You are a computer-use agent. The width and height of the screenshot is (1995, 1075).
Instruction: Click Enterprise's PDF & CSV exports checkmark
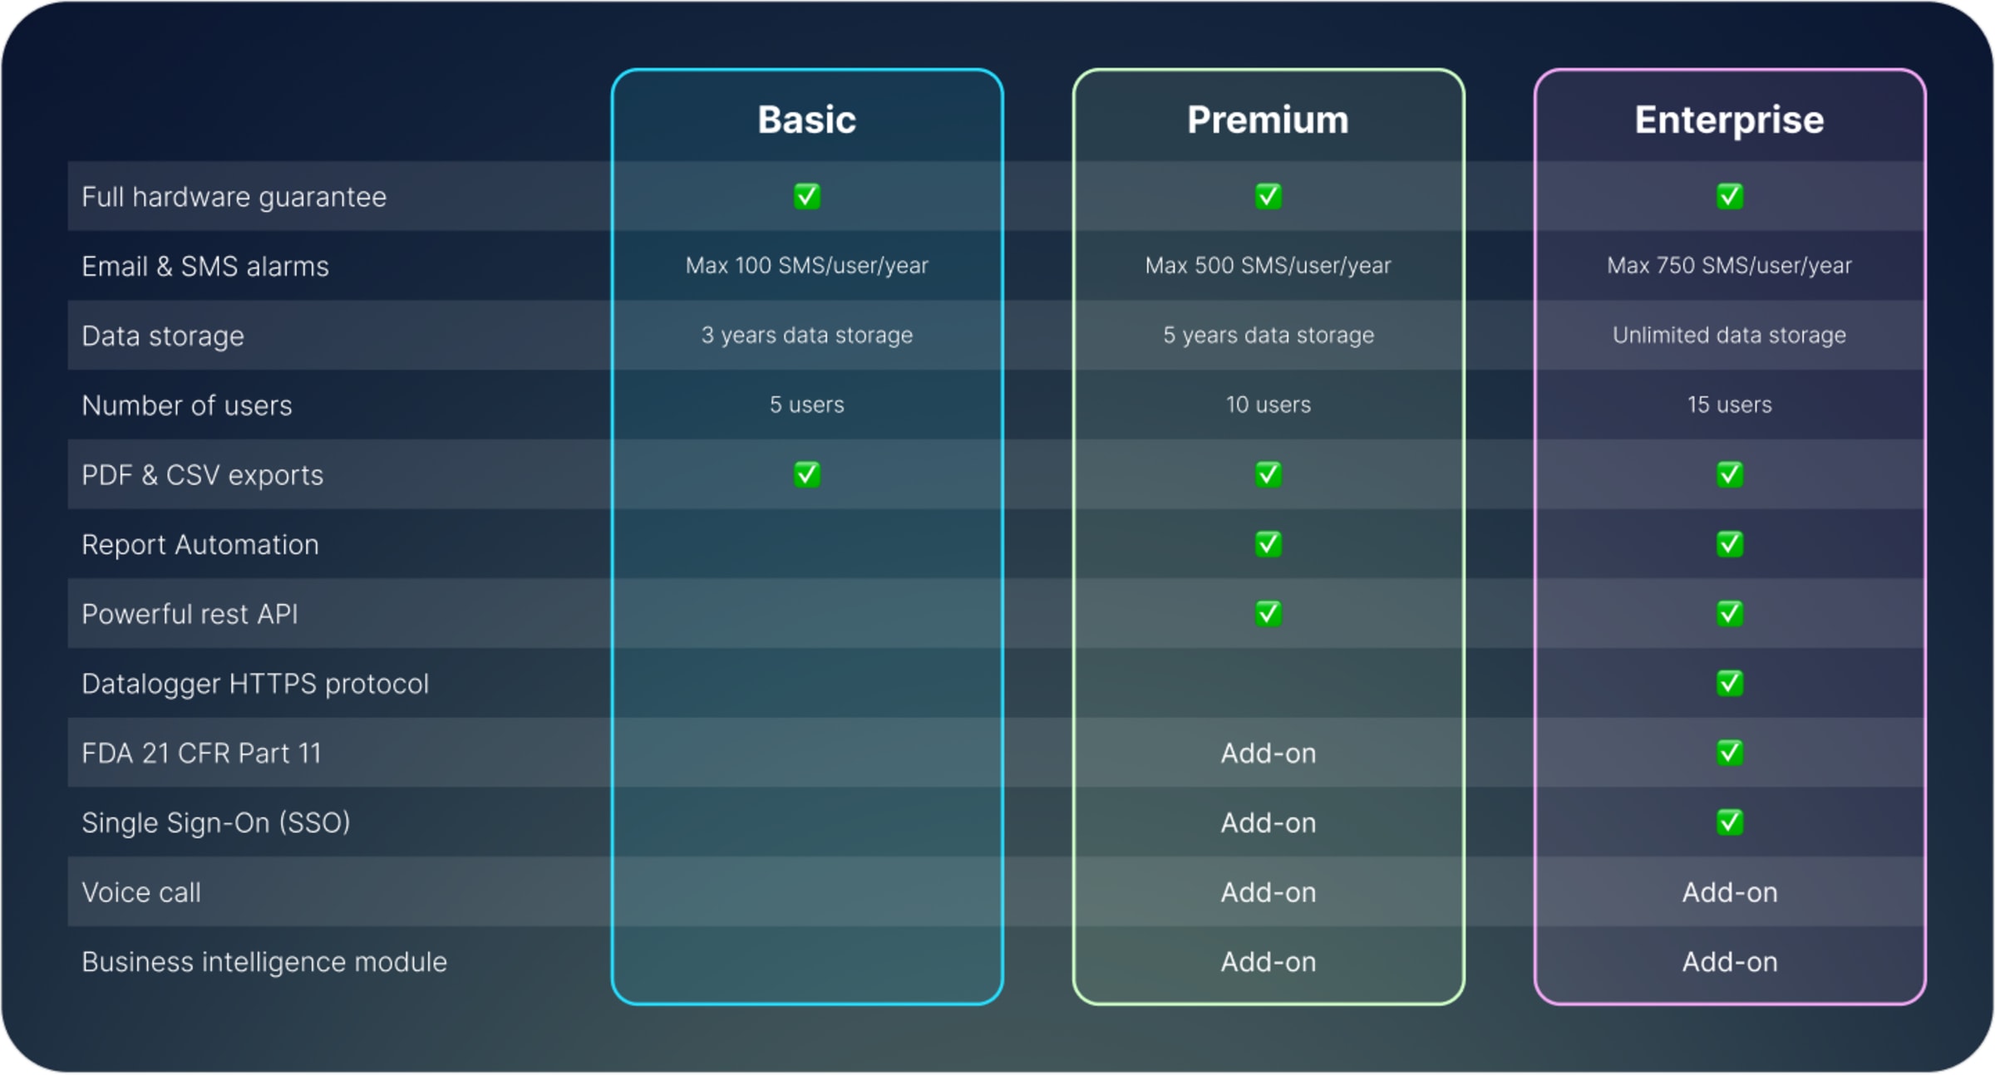pyautogui.click(x=1729, y=474)
